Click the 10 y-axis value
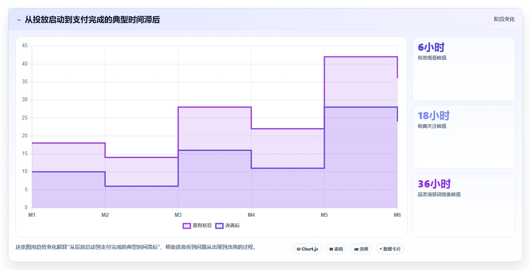Screen dimensions: 531x270 click(25, 172)
